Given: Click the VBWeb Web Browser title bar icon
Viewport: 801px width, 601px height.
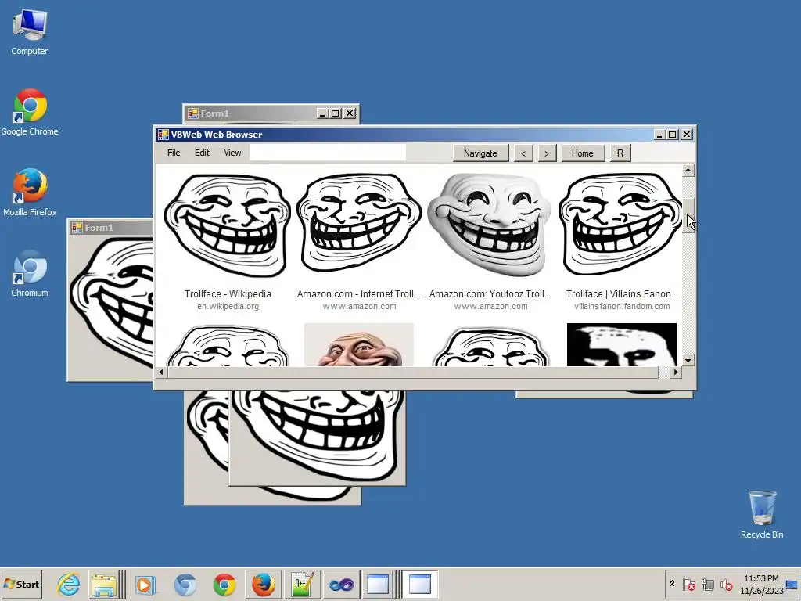Looking at the screenshot, I should [x=163, y=135].
